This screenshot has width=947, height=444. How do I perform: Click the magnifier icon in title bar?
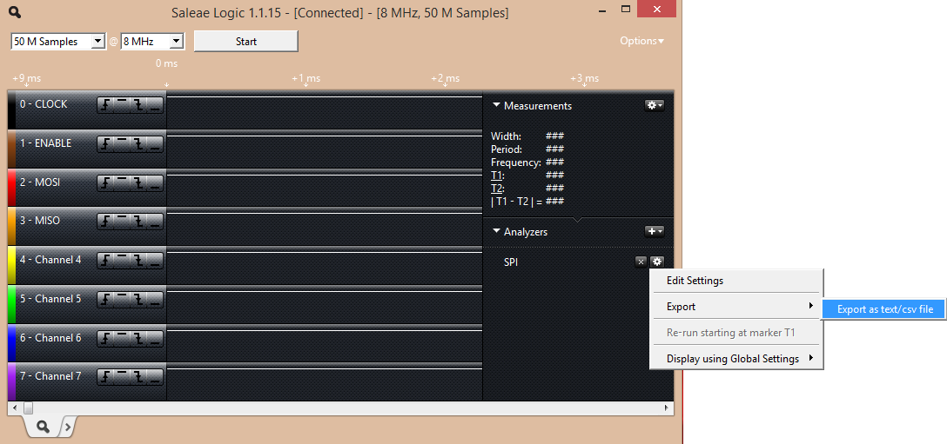(x=14, y=13)
